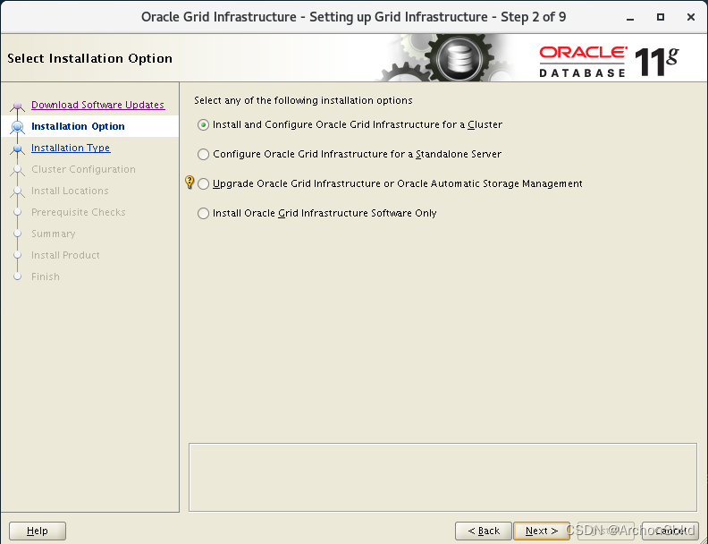Select the Installation Option step in sidebar
Screen dimensions: 708x544
pyautogui.click(x=78, y=126)
